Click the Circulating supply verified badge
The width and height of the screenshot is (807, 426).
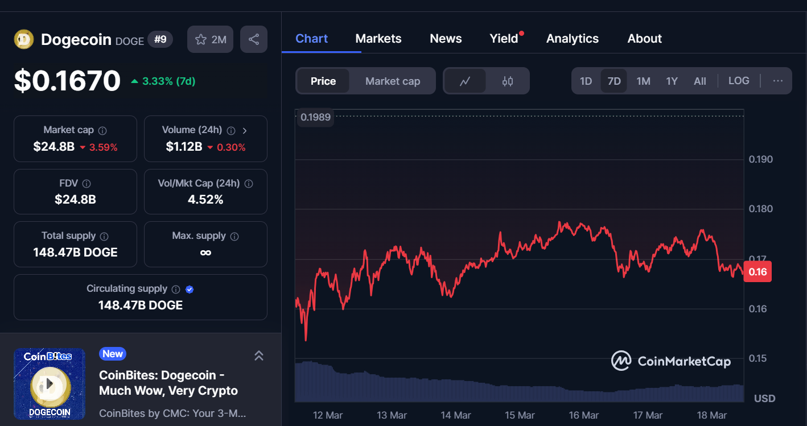click(190, 289)
